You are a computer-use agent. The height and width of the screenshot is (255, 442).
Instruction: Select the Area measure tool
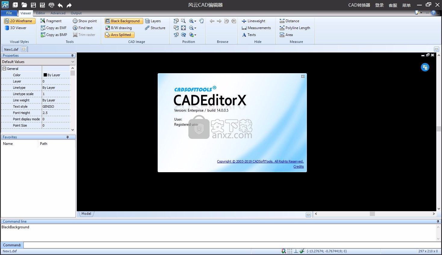(286, 35)
